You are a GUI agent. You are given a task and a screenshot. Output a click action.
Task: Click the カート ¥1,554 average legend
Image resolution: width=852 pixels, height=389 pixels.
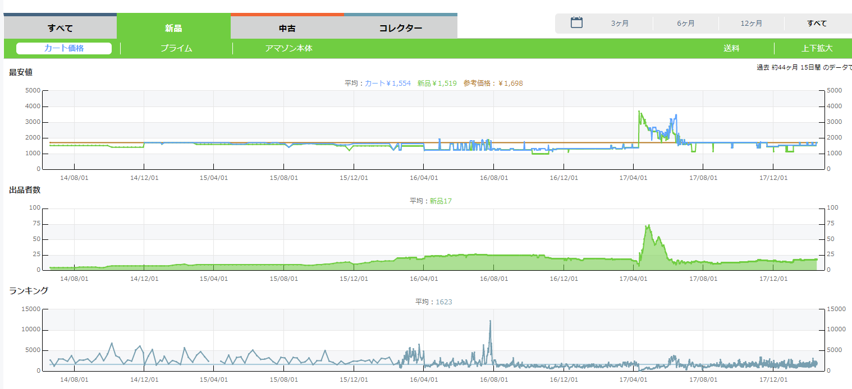387,84
